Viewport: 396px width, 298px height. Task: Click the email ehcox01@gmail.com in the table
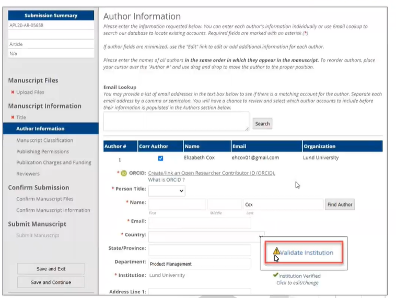click(255, 158)
